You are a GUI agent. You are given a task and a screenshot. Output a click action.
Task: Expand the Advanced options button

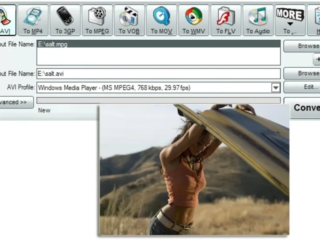[16, 102]
